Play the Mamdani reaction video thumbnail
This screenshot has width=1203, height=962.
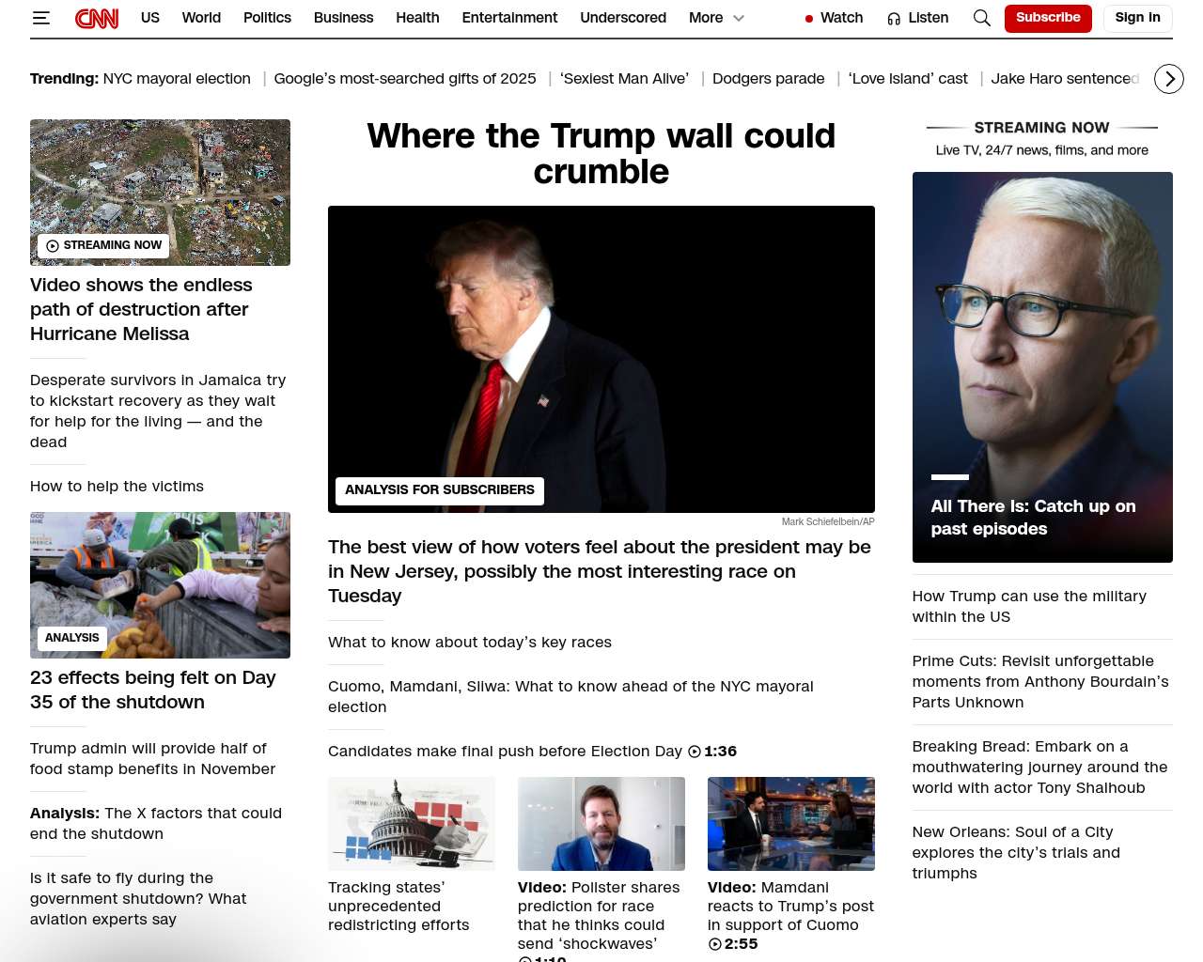click(791, 824)
